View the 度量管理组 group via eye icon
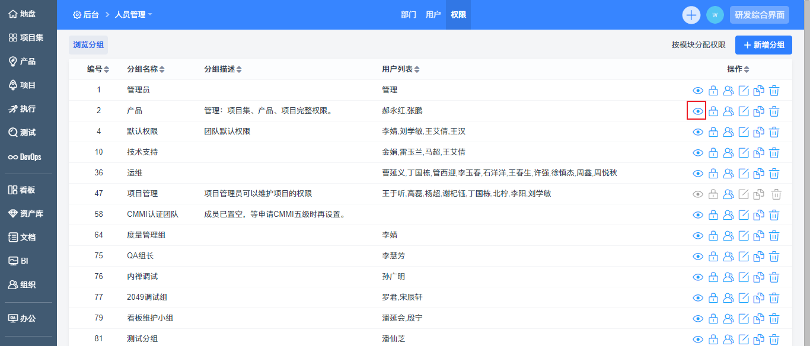The width and height of the screenshot is (810, 346). [698, 236]
